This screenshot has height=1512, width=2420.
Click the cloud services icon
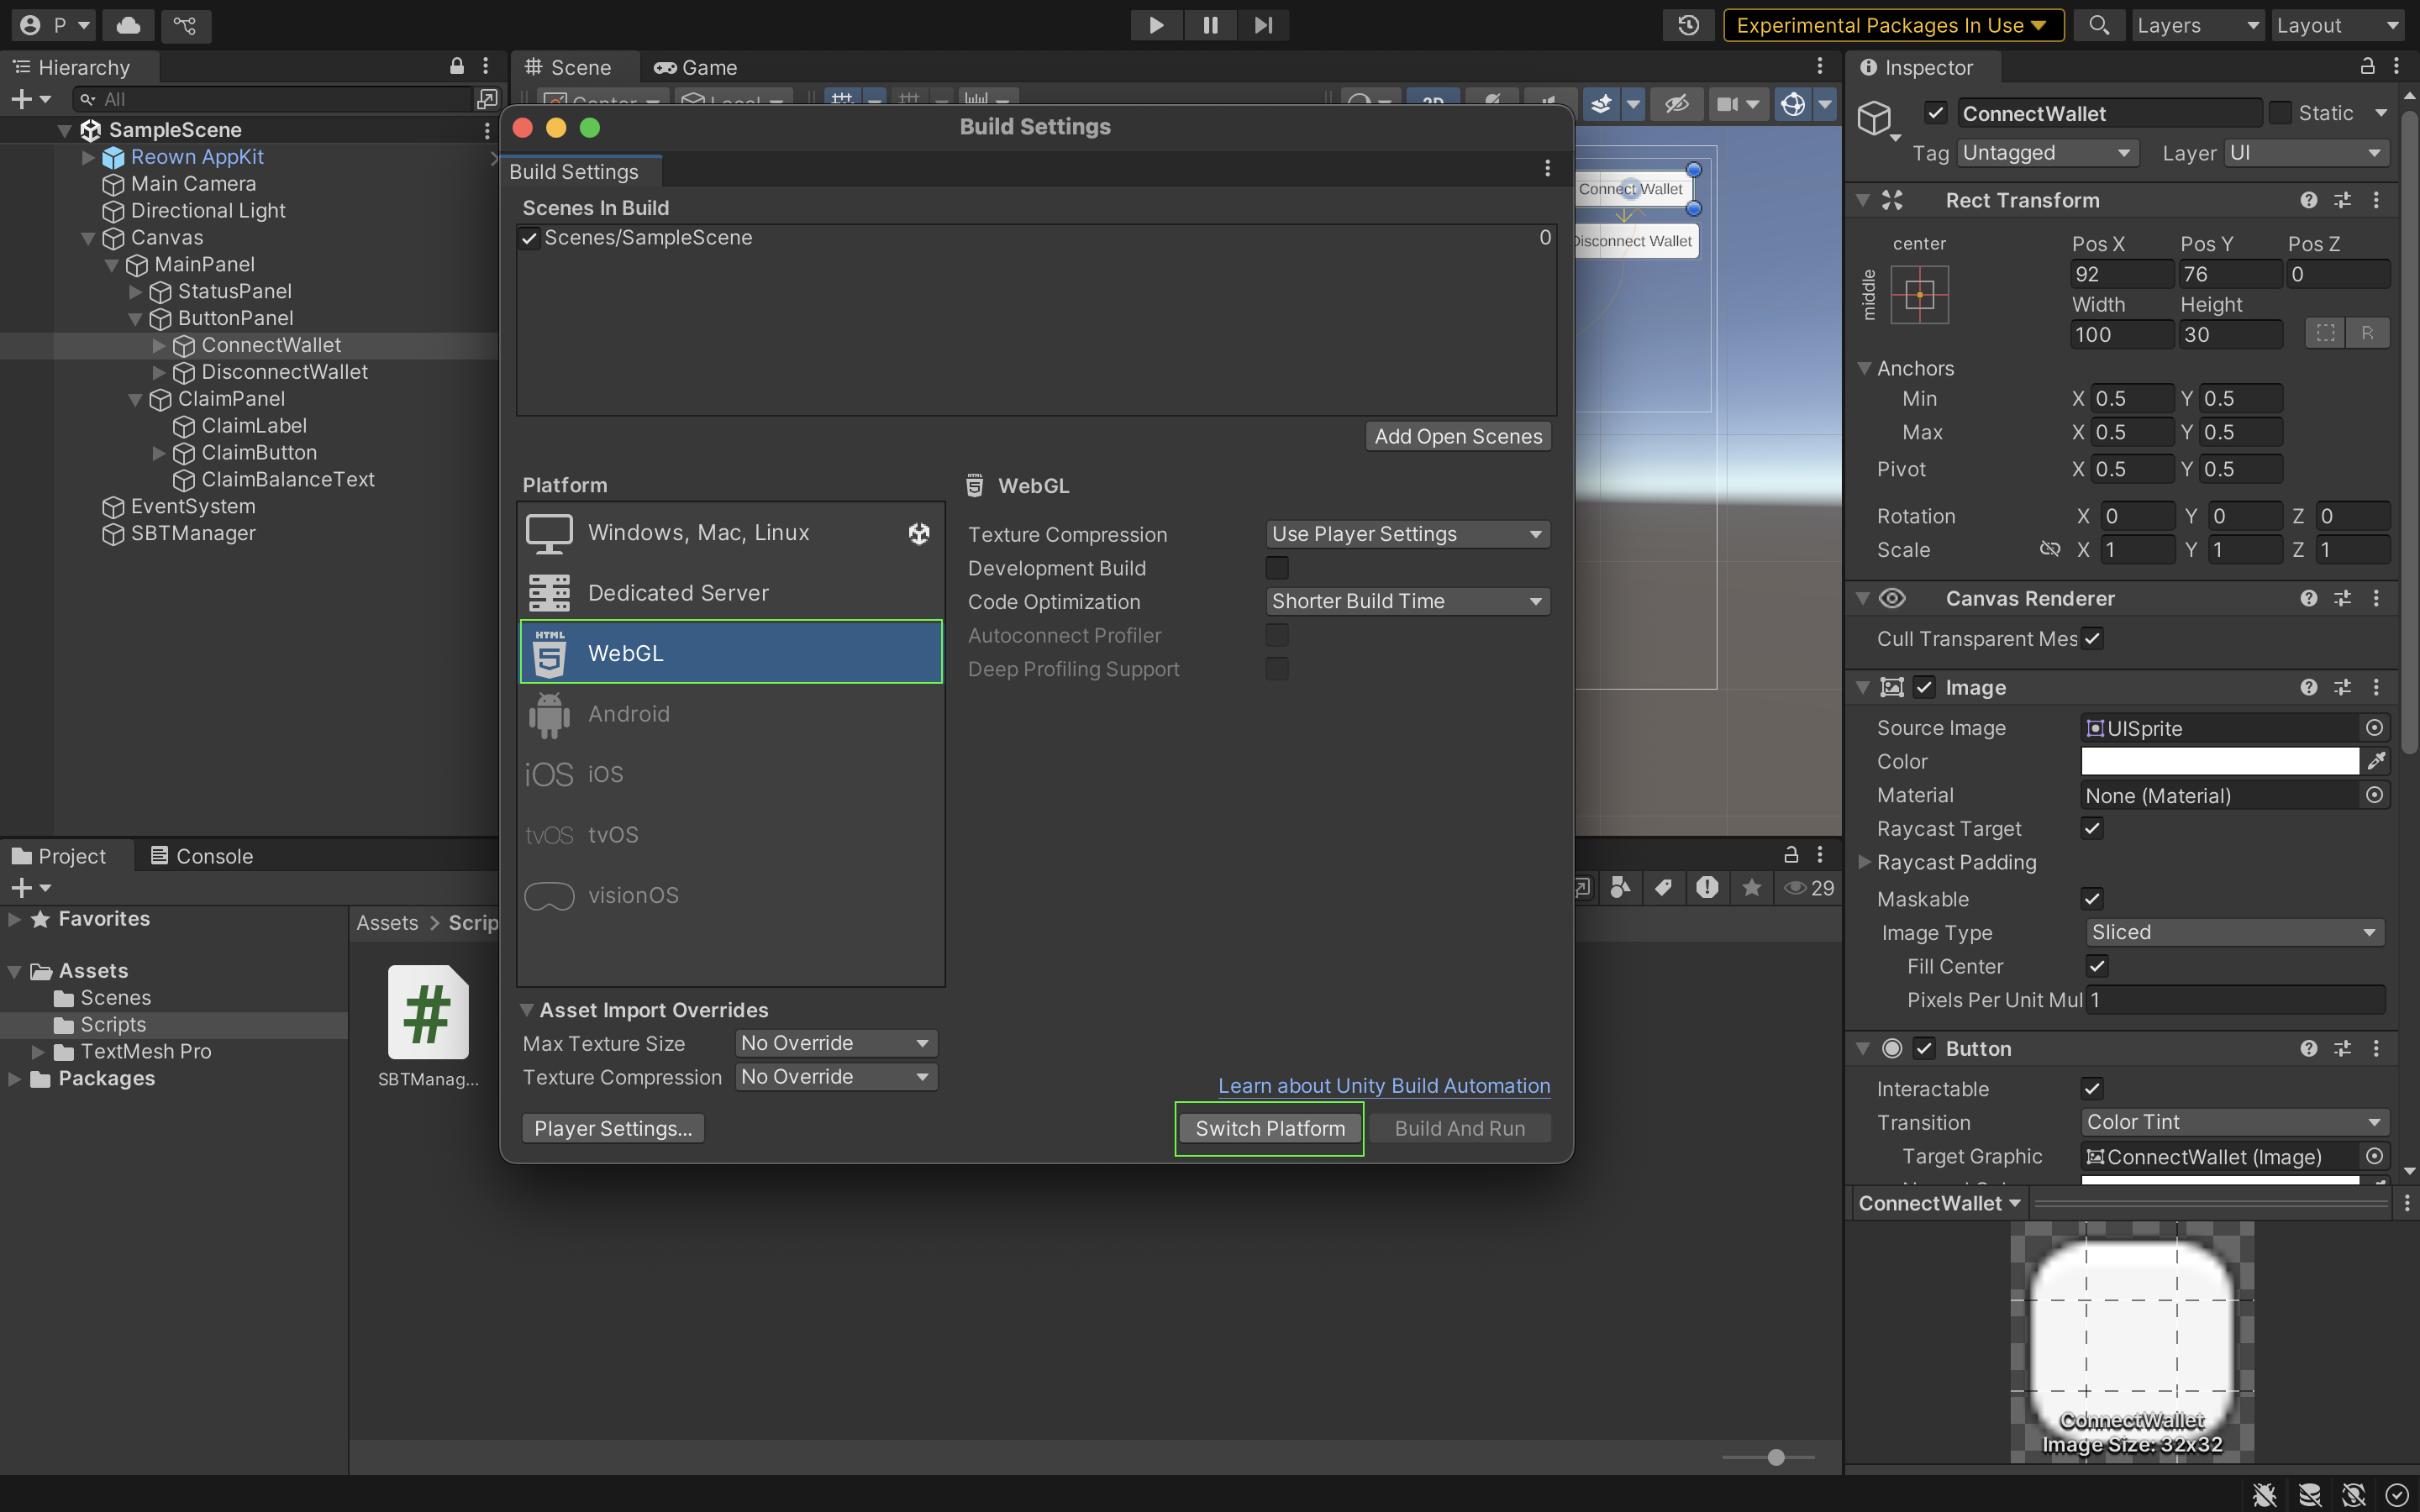pyautogui.click(x=129, y=25)
